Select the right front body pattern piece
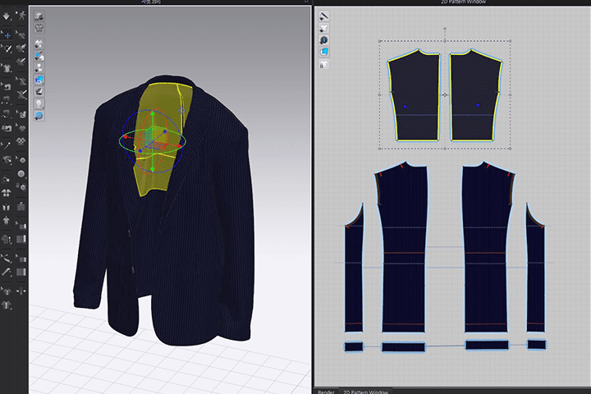Image resolution: width=591 pixels, height=394 pixels. (488, 247)
